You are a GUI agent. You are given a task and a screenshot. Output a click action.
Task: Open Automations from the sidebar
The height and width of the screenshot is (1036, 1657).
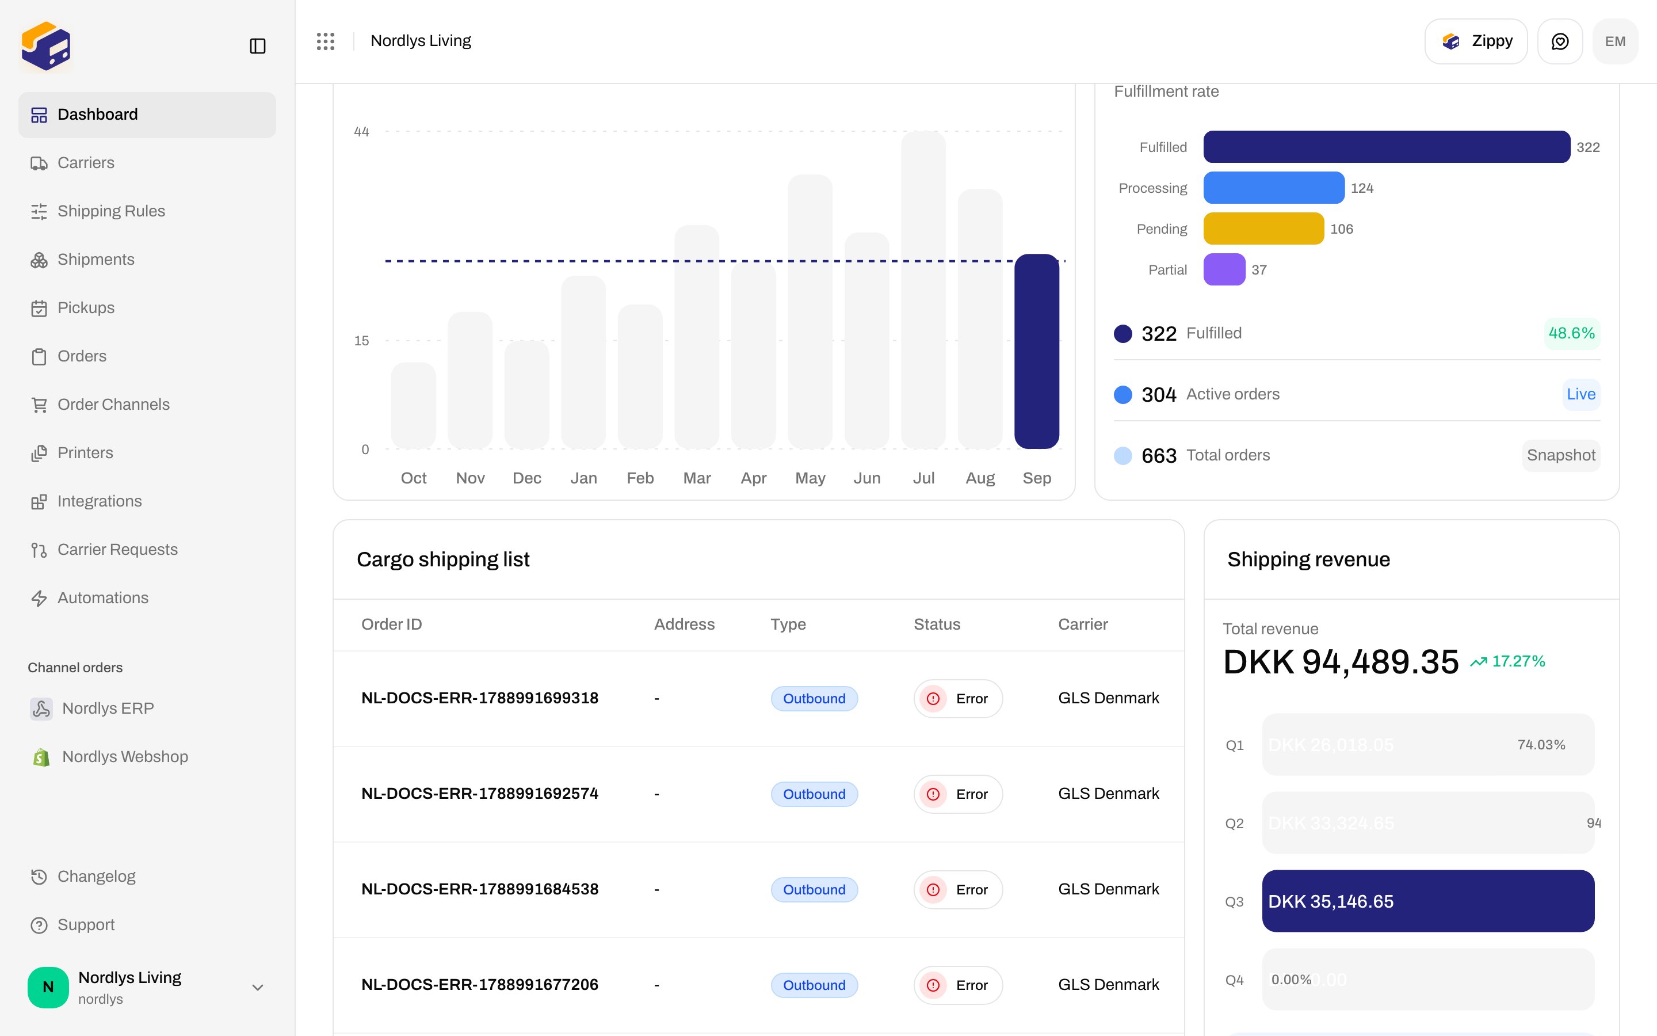[x=147, y=598]
